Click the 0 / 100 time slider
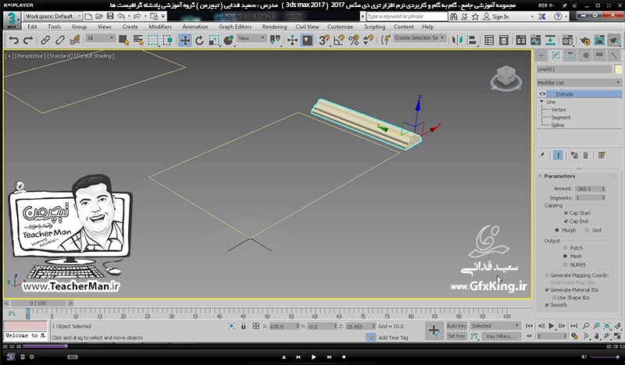The width and height of the screenshot is (625, 365). click(37, 303)
